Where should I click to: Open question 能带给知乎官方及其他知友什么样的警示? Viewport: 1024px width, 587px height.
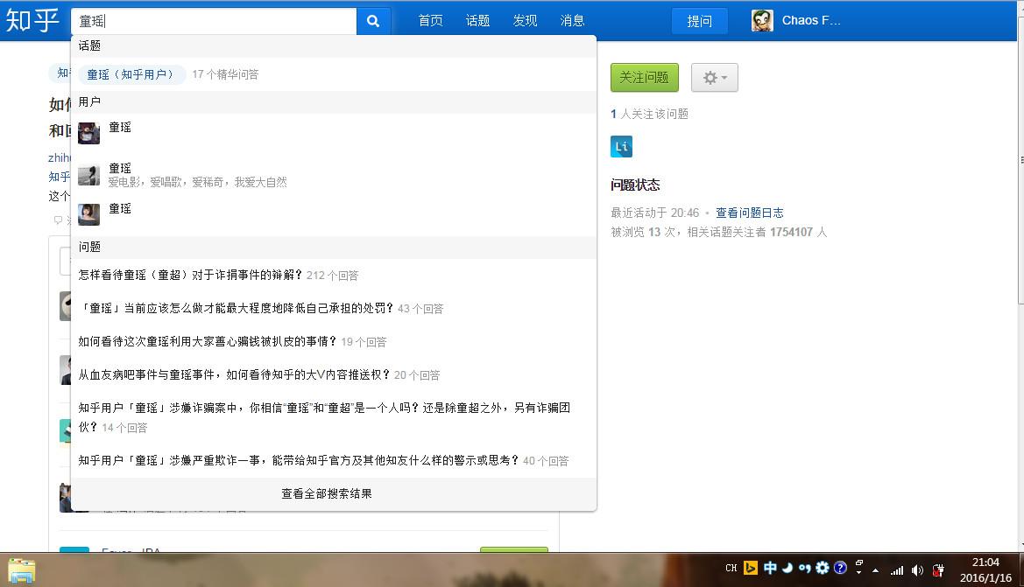coord(299,460)
